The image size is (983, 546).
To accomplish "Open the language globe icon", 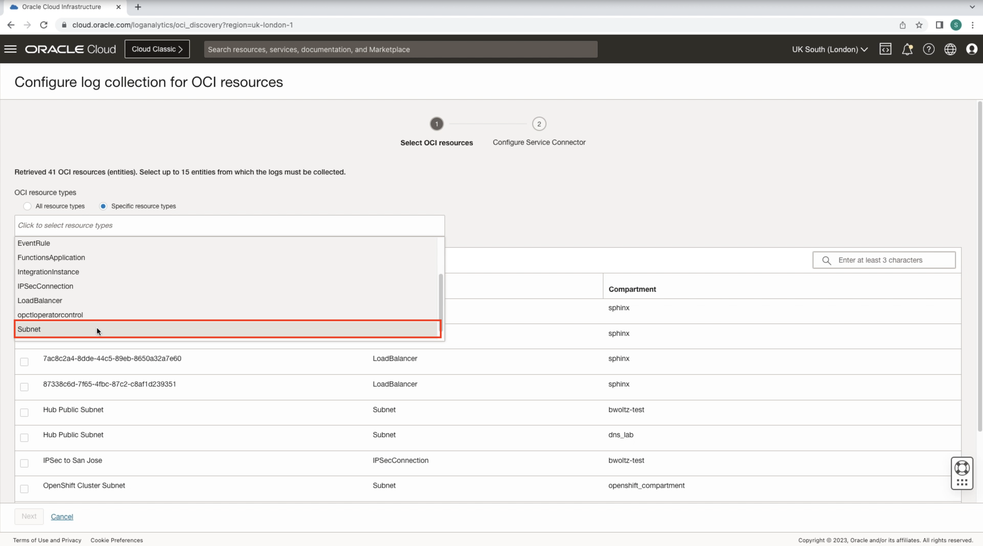I will point(950,49).
